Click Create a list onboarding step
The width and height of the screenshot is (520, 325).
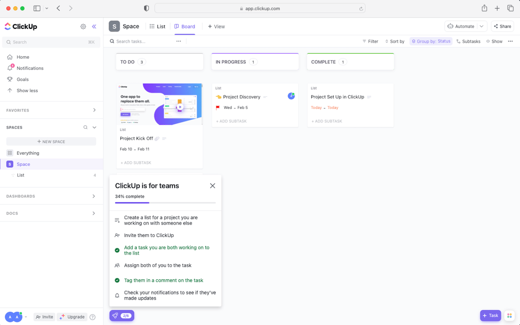[x=165, y=220]
